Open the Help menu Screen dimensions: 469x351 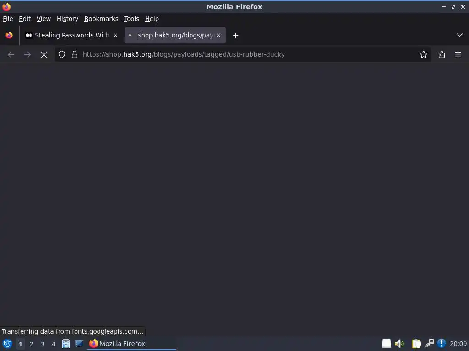point(152,19)
